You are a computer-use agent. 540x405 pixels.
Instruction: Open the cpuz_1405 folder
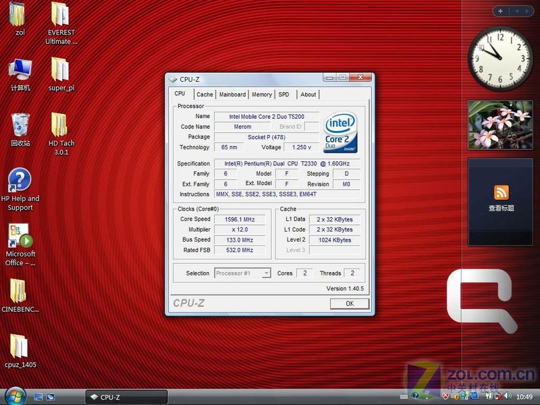20,351
